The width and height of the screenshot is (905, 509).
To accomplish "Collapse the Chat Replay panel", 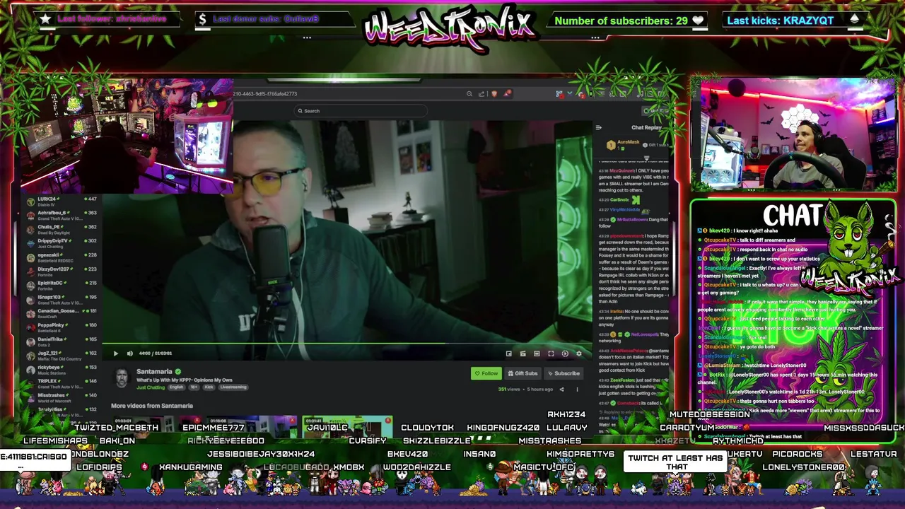I will pyautogui.click(x=599, y=128).
